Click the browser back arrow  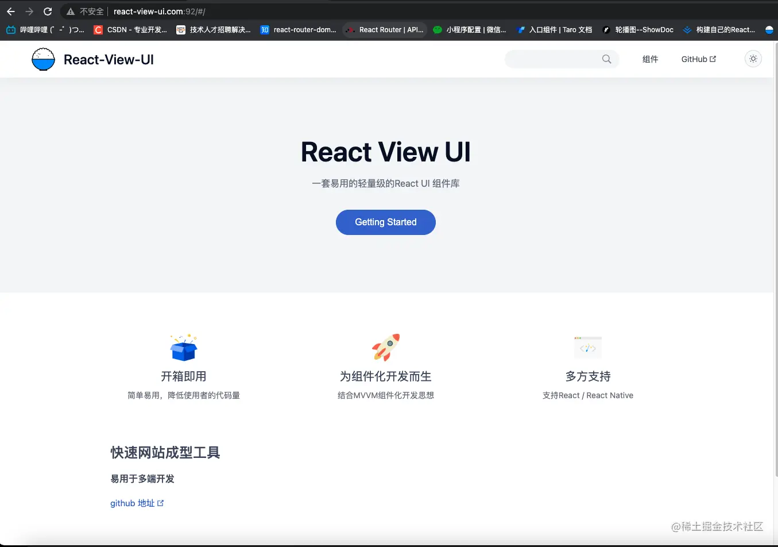(x=11, y=11)
